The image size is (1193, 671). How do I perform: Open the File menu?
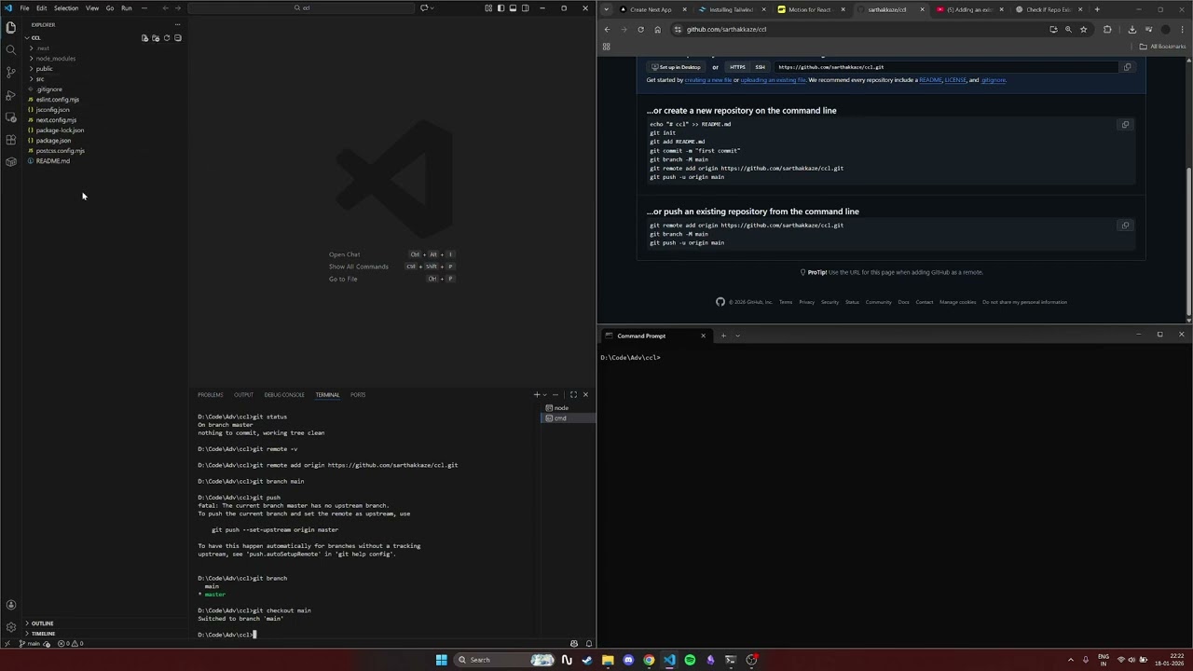click(x=24, y=8)
